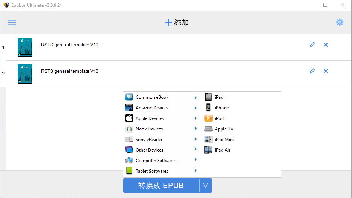Expand Sony eReader submenu arrow

coord(196,139)
